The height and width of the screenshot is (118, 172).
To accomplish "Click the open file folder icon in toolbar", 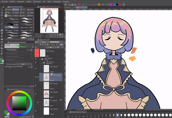I will pyautogui.click(x=72, y=5).
